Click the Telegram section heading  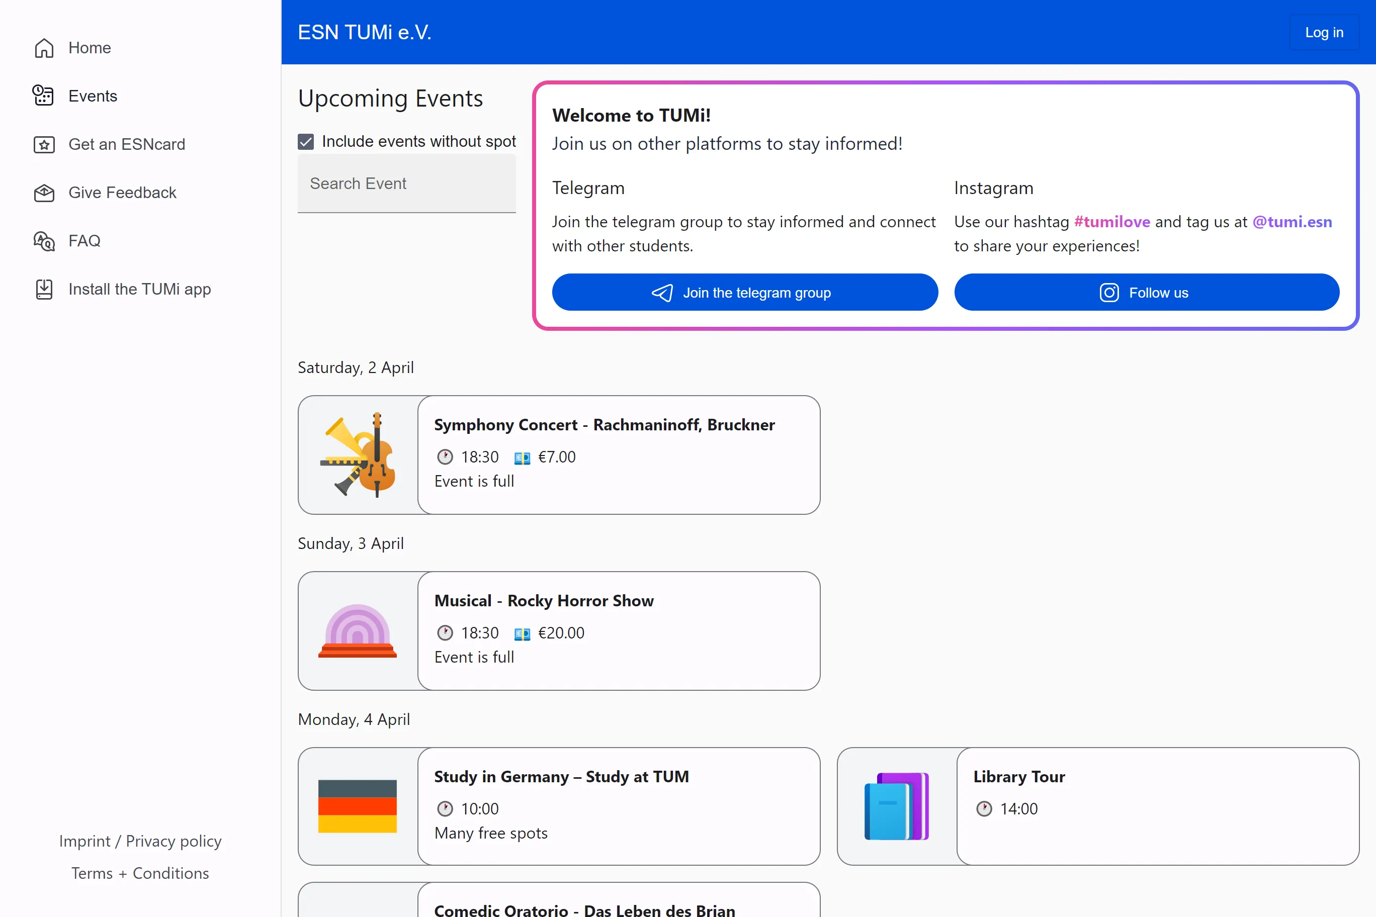point(588,188)
